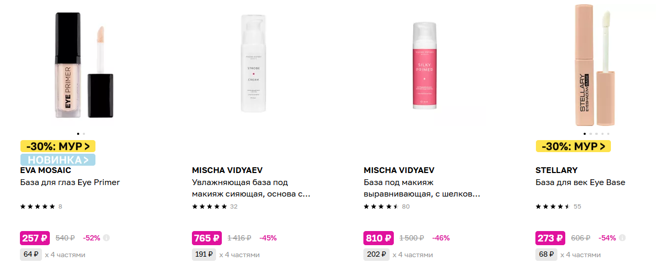Click star rating with 32 reviews

tap(215, 206)
